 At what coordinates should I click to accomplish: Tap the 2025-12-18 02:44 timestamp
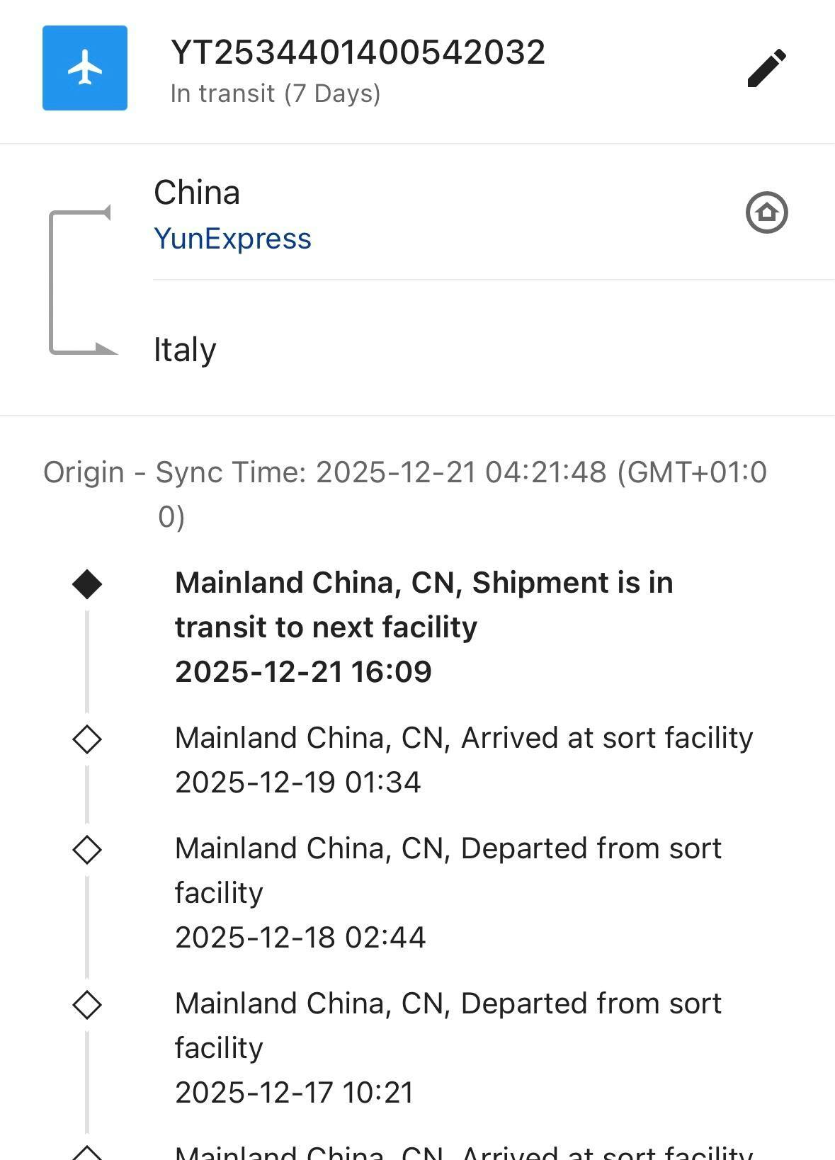point(300,938)
